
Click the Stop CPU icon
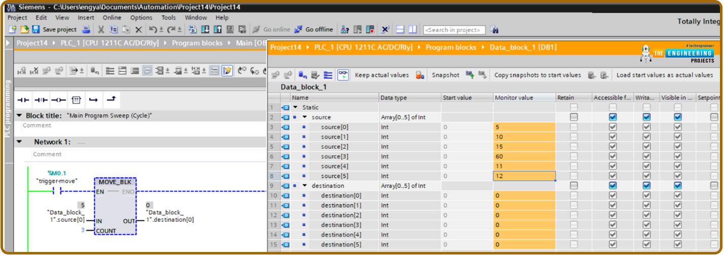[370, 29]
